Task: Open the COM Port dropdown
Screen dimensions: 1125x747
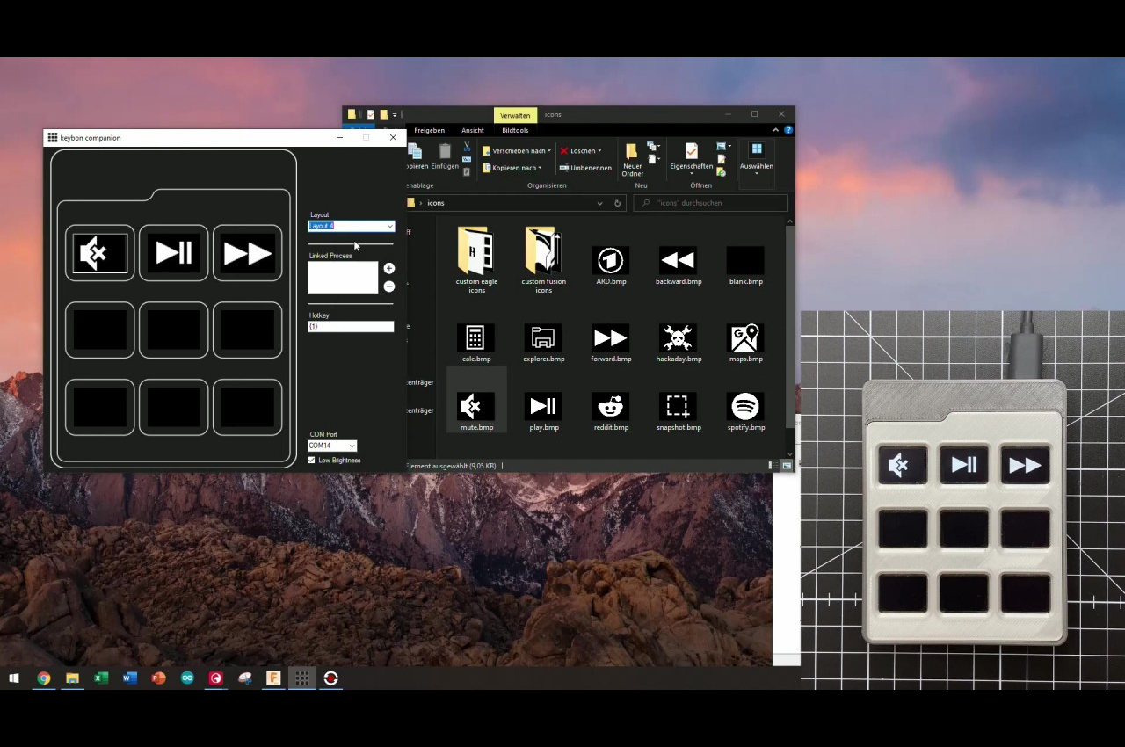Action: (x=351, y=446)
